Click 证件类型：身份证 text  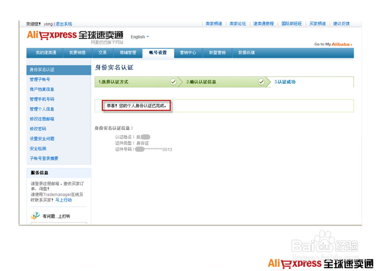coord(132,143)
